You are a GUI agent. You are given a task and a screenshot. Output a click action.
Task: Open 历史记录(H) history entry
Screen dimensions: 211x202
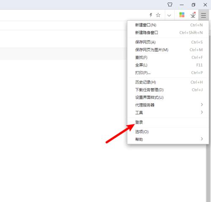pyautogui.click(x=168, y=82)
